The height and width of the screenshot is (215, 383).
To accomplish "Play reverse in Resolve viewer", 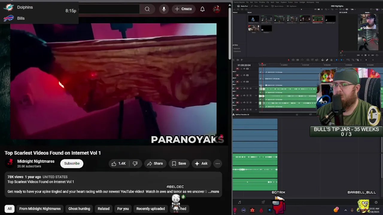I will [x=362, y=55].
